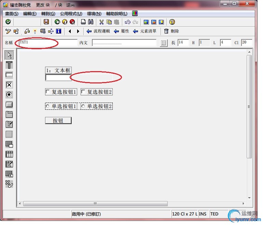Toggle checkbox 复选按钮2
The image size is (263, 225).
(x=83, y=92)
